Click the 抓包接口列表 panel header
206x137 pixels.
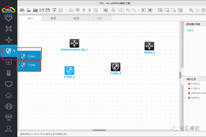point(193,24)
